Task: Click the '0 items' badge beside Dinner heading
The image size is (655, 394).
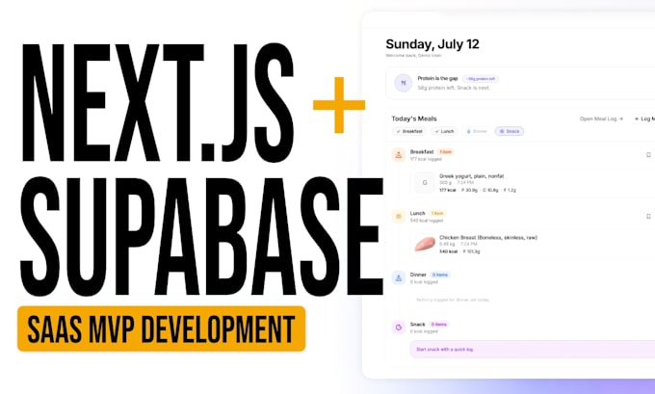Action: pyautogui.click(x=440, y=275)
